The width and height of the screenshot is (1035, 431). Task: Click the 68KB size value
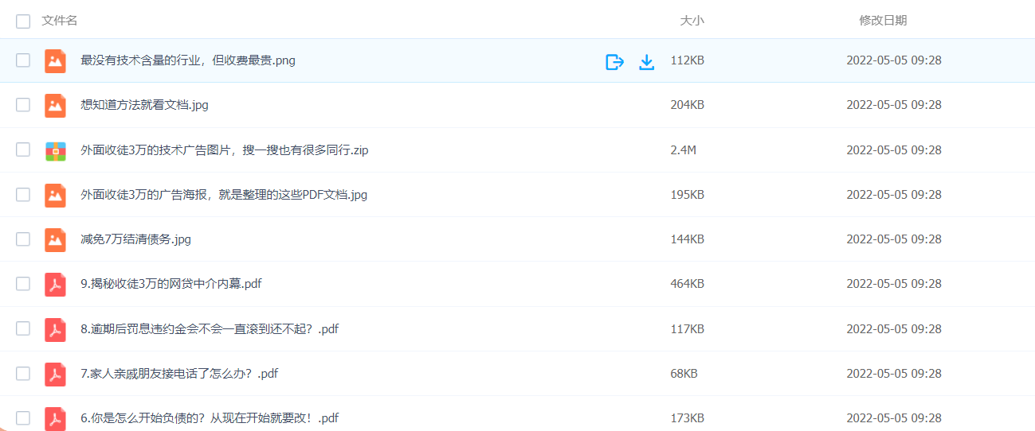[x=684, y=374]
